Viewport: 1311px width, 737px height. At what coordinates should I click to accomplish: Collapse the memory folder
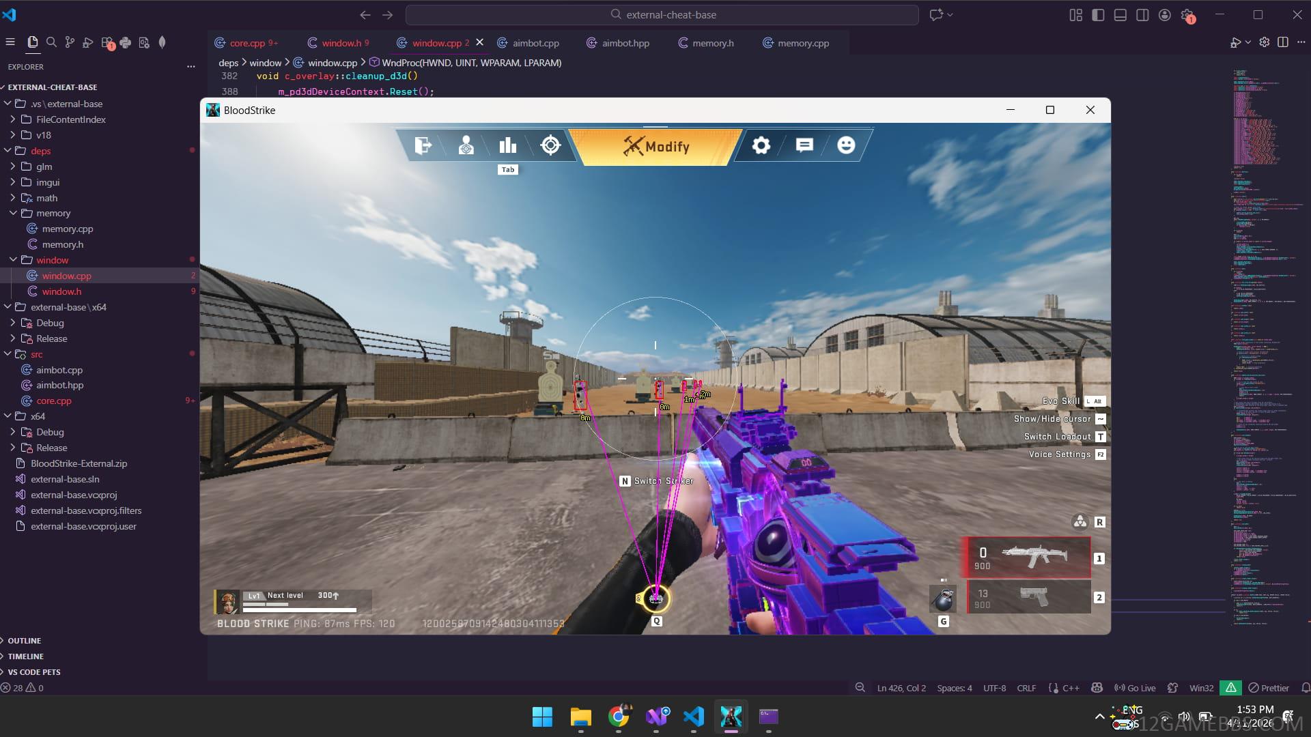pos(13,213)
